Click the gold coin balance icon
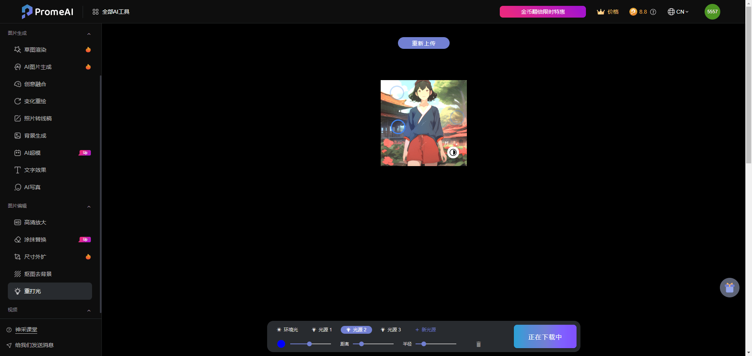This screenshot has height=356, width=752. [633, 12]
